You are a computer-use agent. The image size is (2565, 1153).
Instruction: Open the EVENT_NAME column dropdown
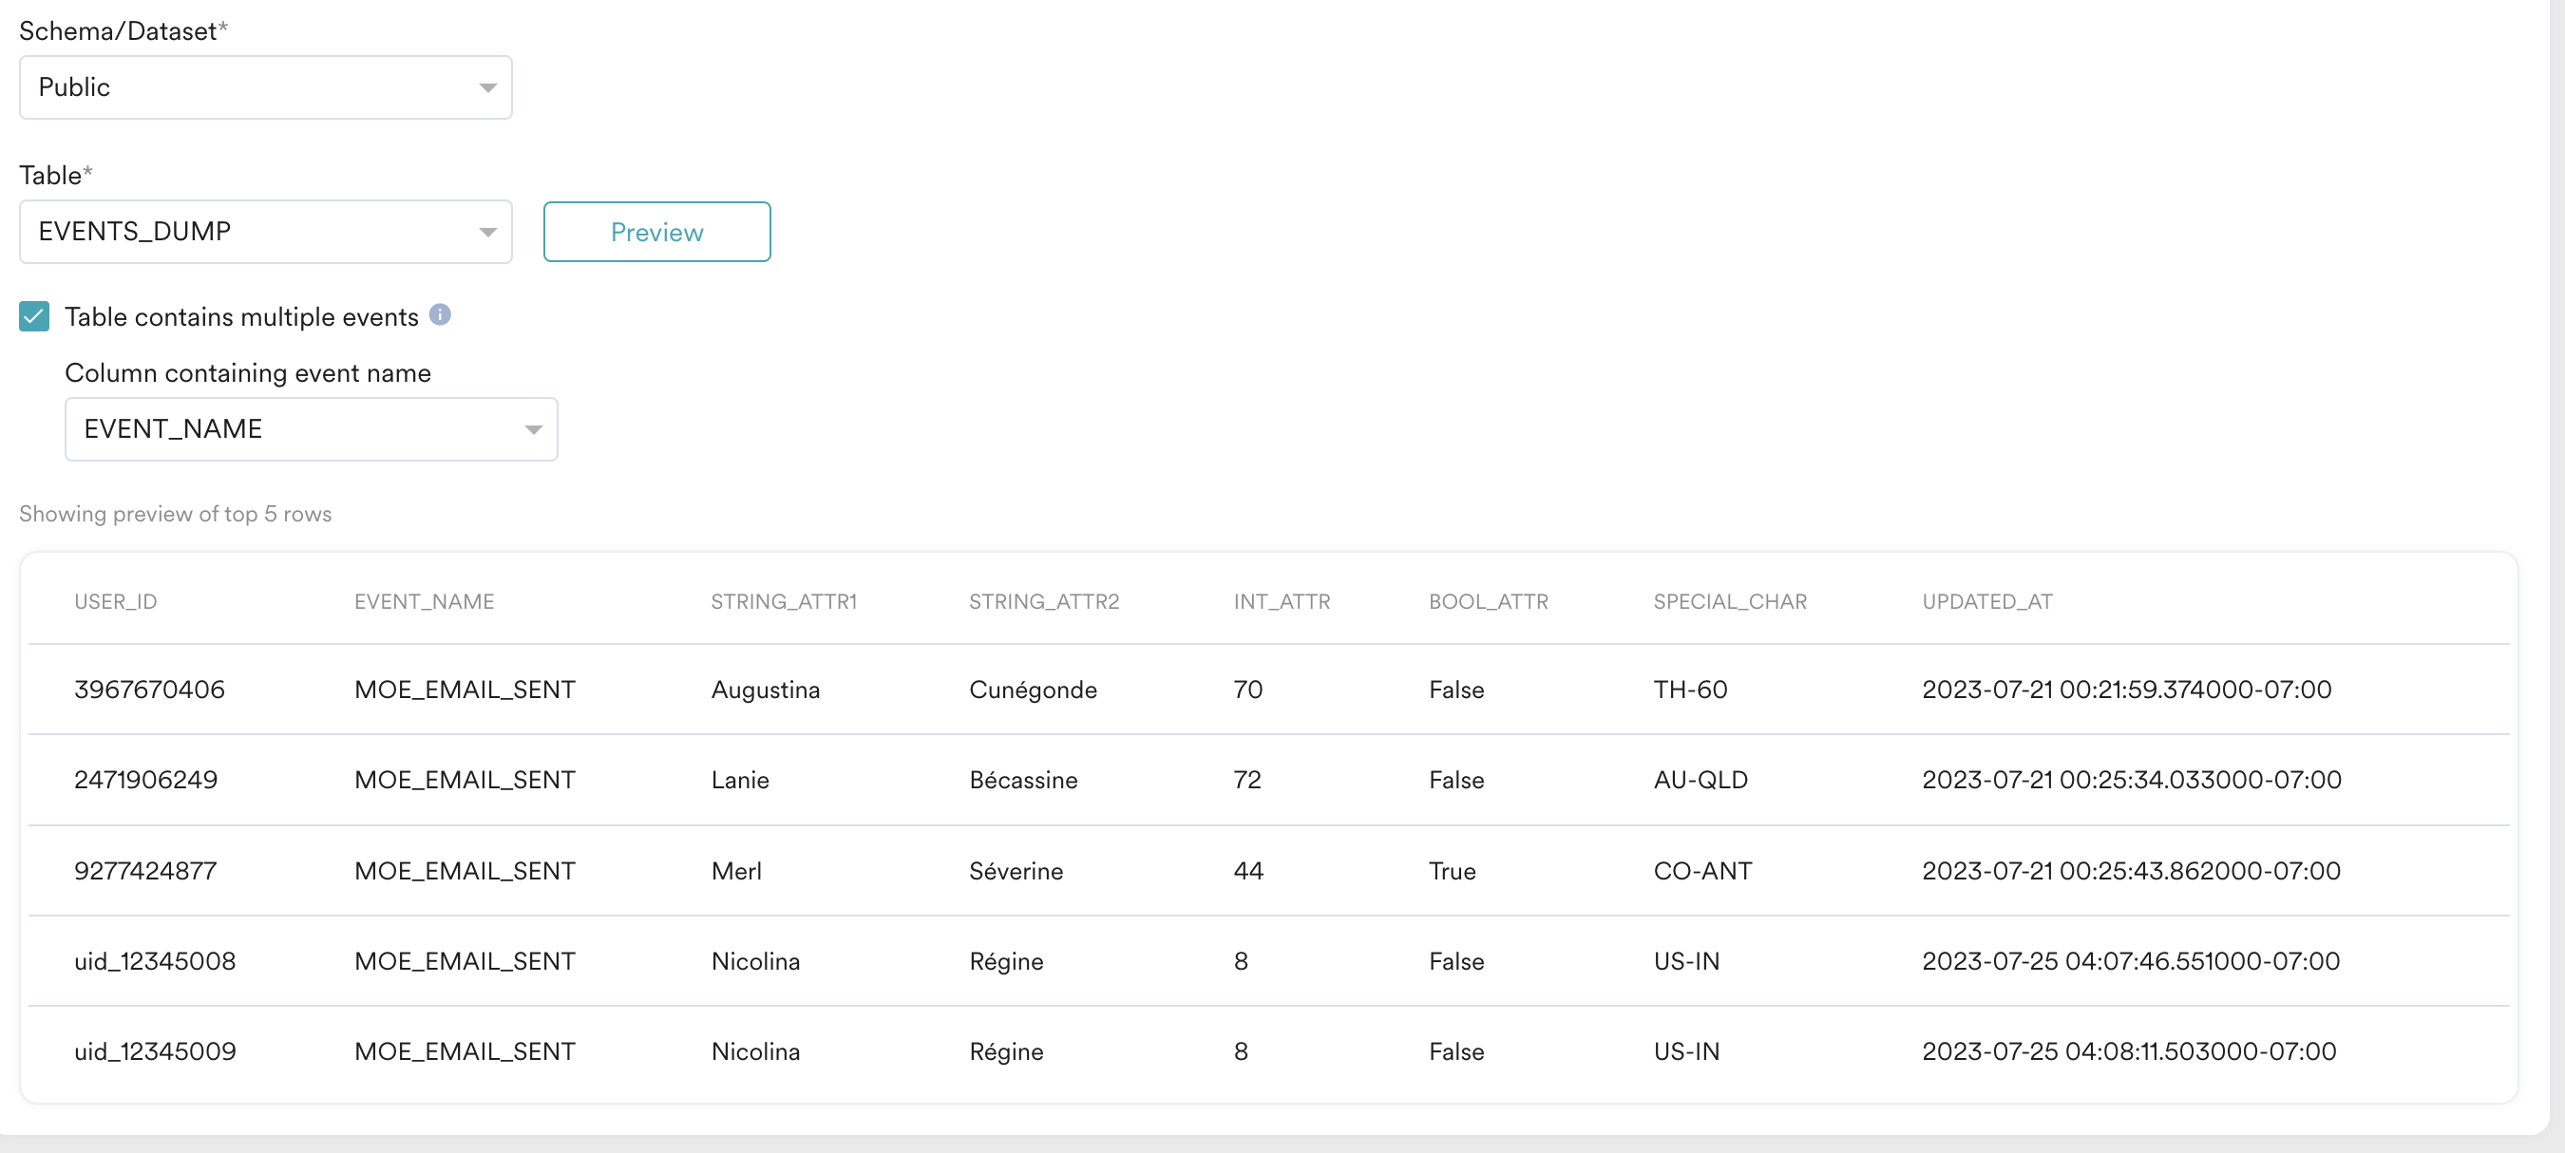[x=311, y=429]
